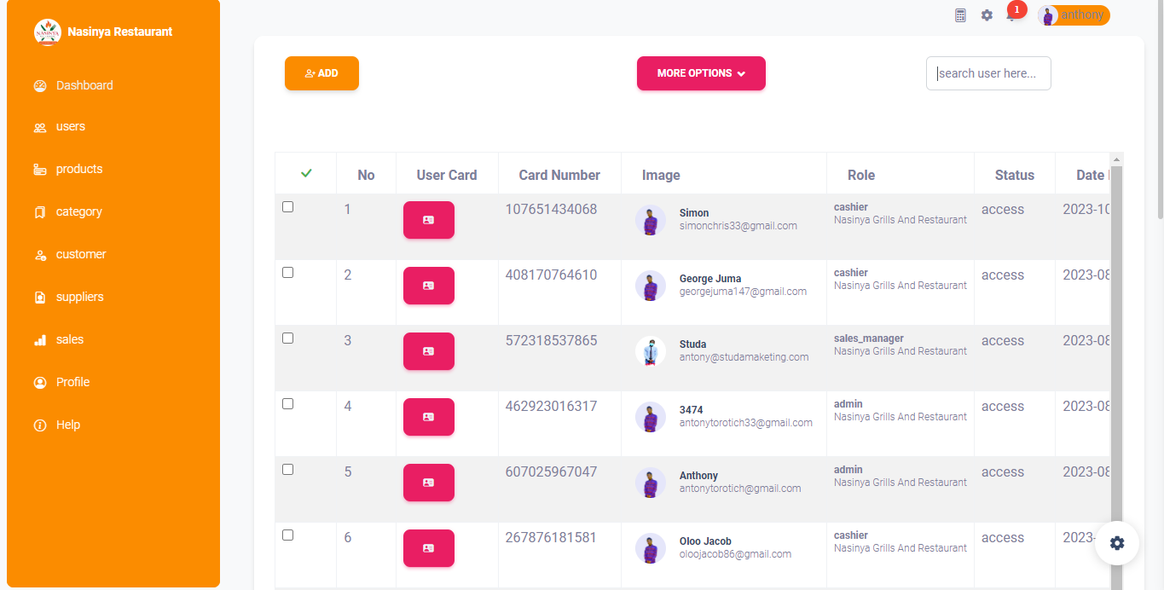The image size is (1164, 590).
Task: Open user card for Studa row
Action: (x=428, y=351)
